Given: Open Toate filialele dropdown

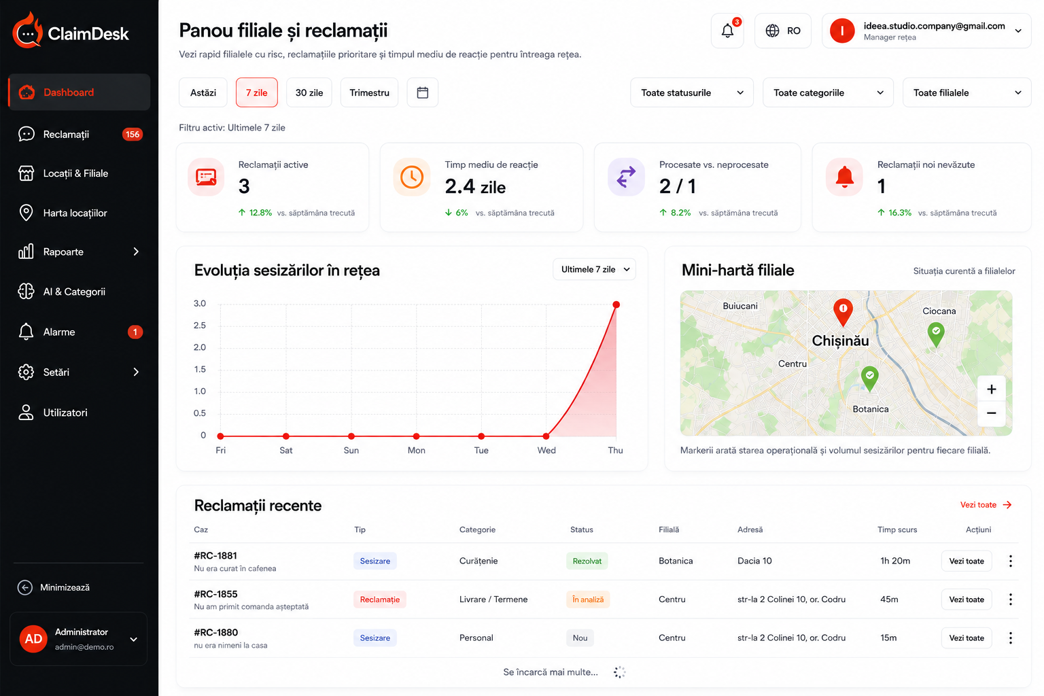Looking at the screenshot, I should [967, 92].
